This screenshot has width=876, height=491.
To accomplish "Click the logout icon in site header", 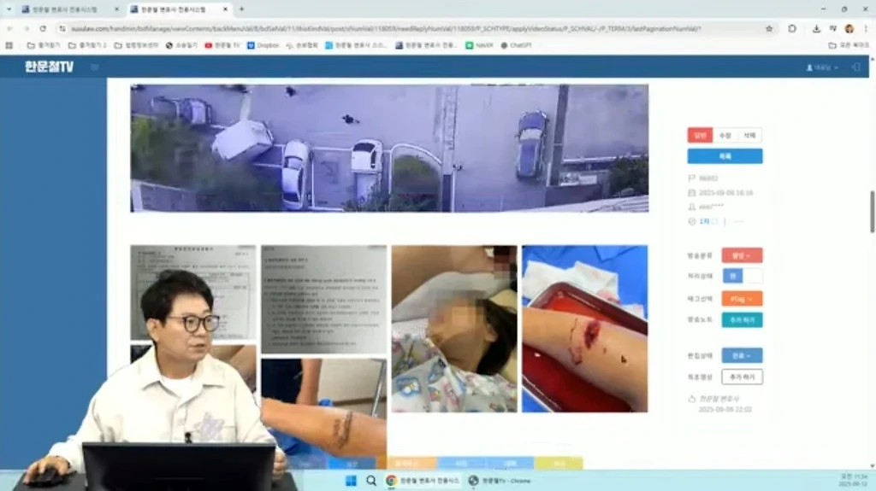I will (x=855, y=67).
